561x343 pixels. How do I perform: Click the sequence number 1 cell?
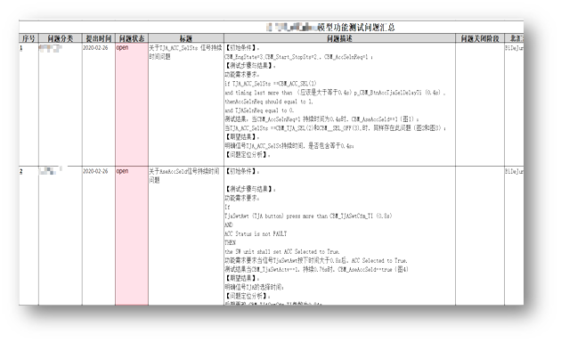tap(28, 104)
